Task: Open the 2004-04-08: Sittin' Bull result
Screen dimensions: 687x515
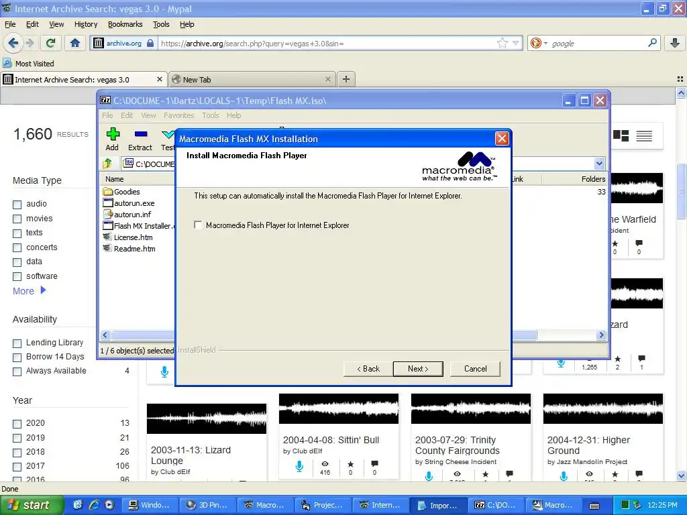Action: point(331,440)
